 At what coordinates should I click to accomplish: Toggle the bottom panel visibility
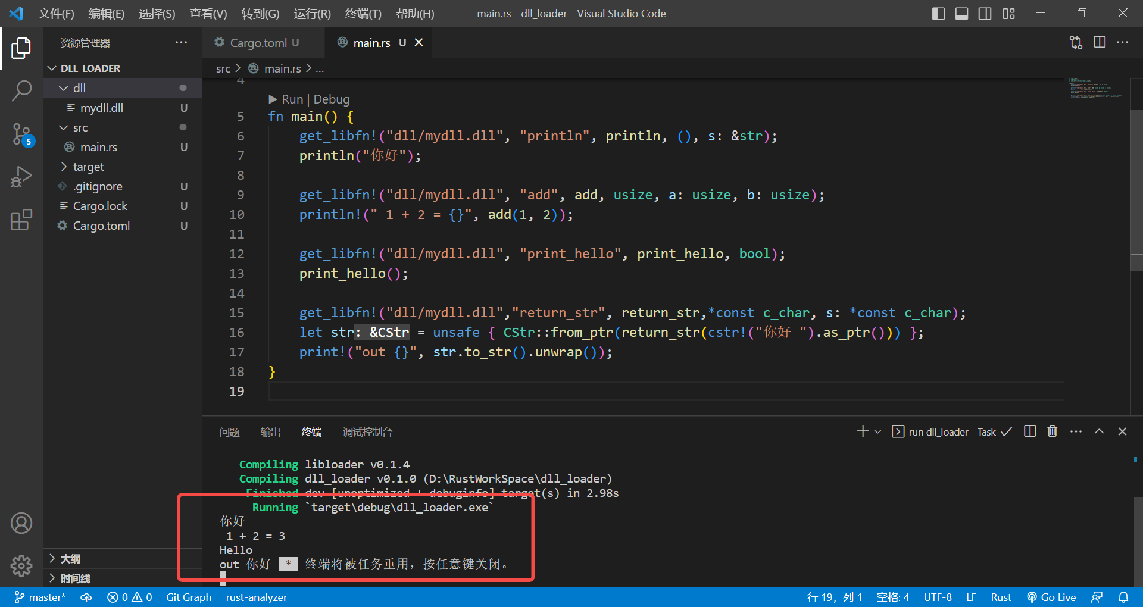961,14
